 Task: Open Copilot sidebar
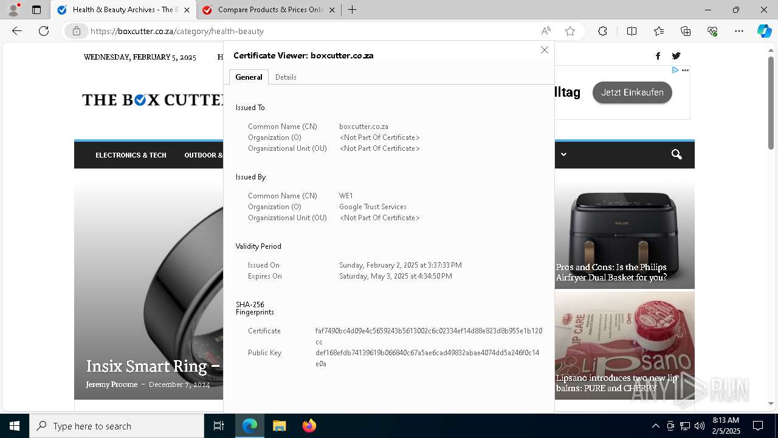click(x=764, y=31)
